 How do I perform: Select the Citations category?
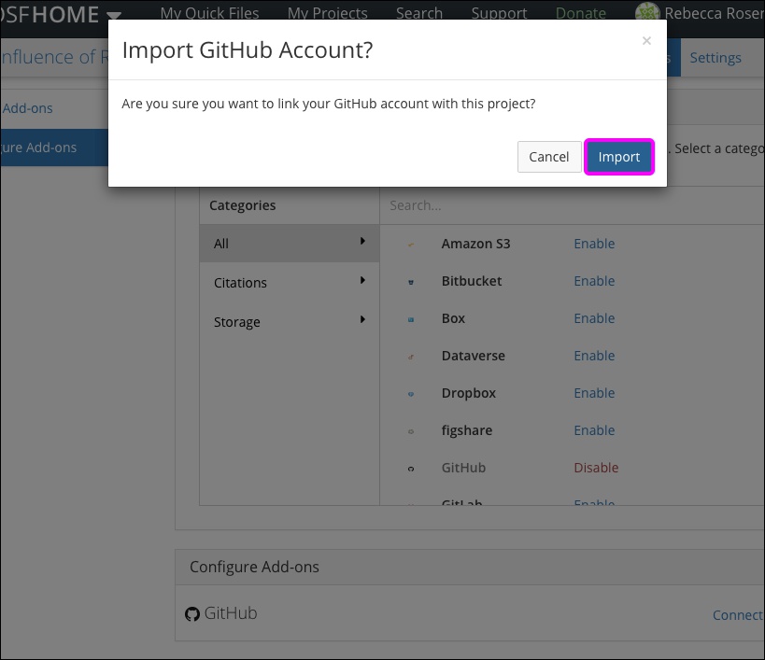(290, 282)
